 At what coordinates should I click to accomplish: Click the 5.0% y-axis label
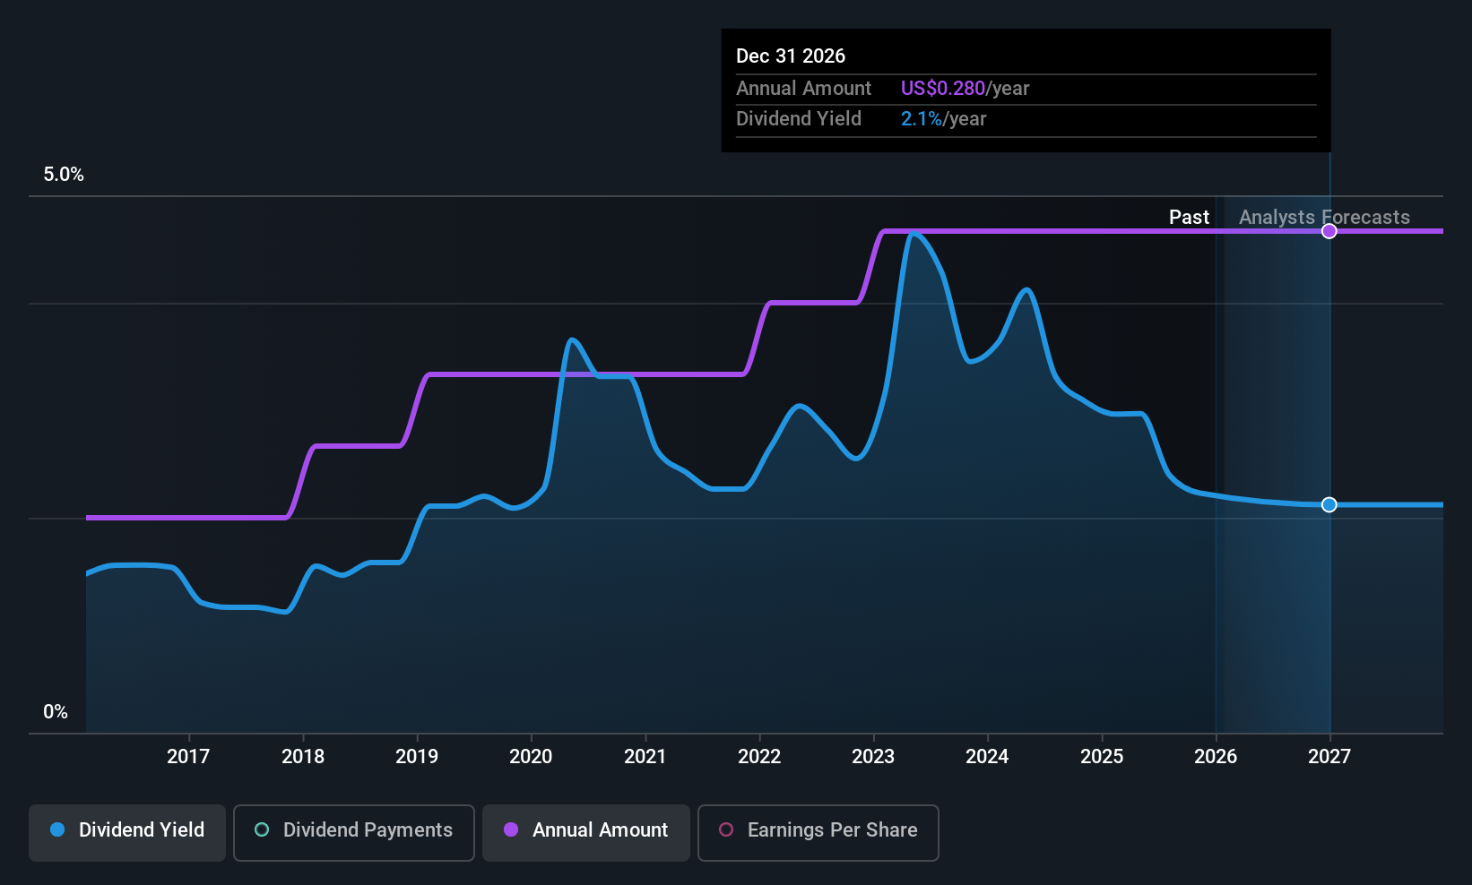64,175
